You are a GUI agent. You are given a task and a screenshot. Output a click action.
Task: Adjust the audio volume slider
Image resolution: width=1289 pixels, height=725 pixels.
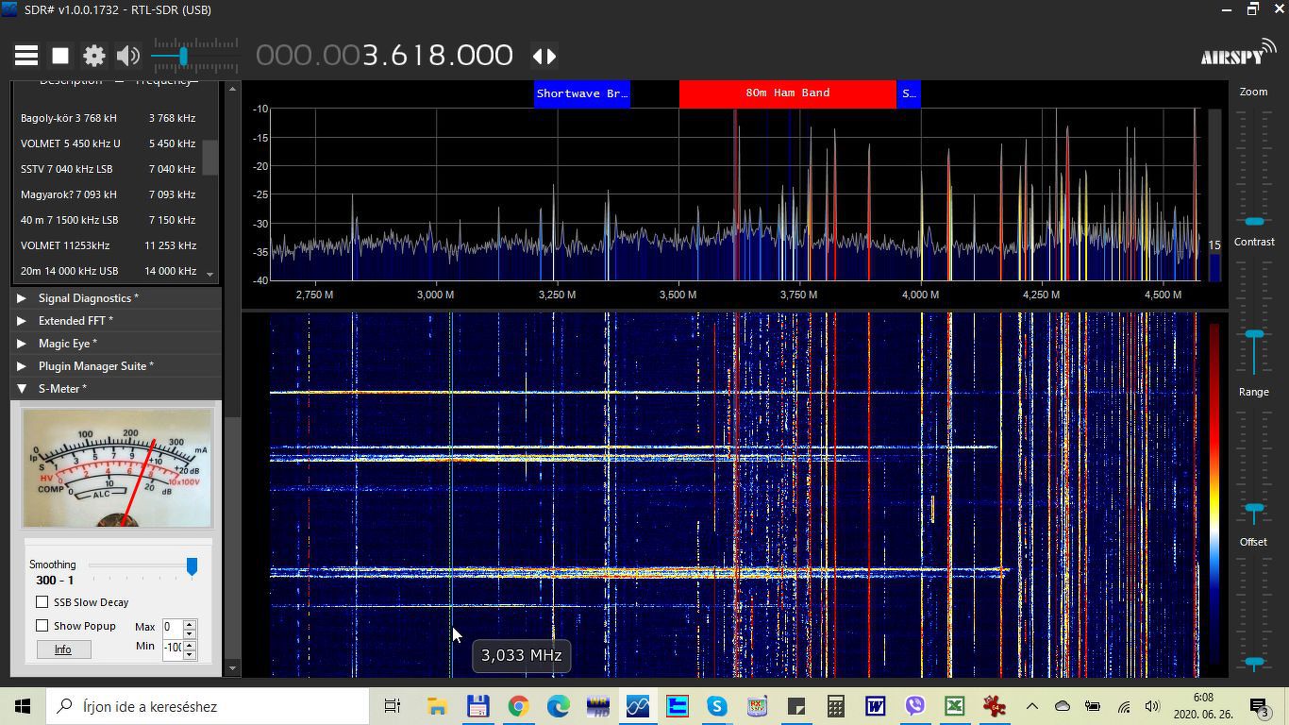coord(195,57)
